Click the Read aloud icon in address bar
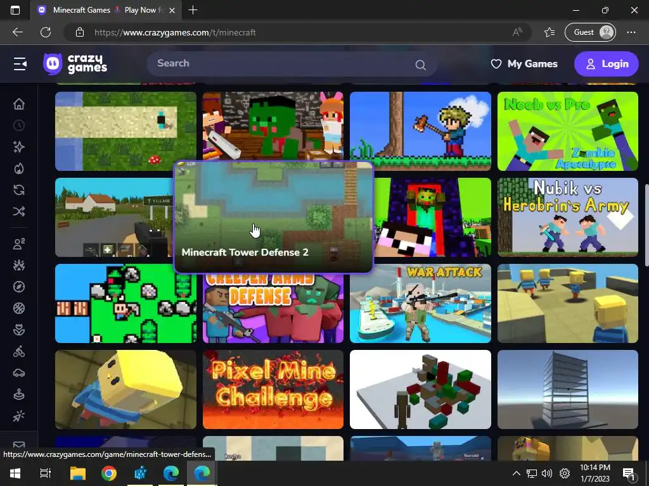Viewport: 649px width, 486px height. [x=517, y=32]
